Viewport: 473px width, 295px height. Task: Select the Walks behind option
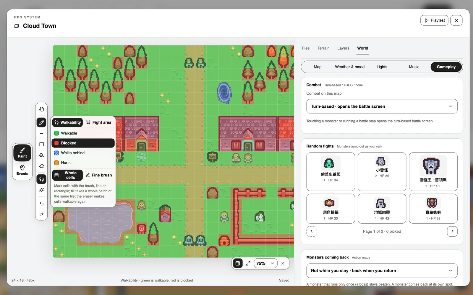[x=83, y=153]
